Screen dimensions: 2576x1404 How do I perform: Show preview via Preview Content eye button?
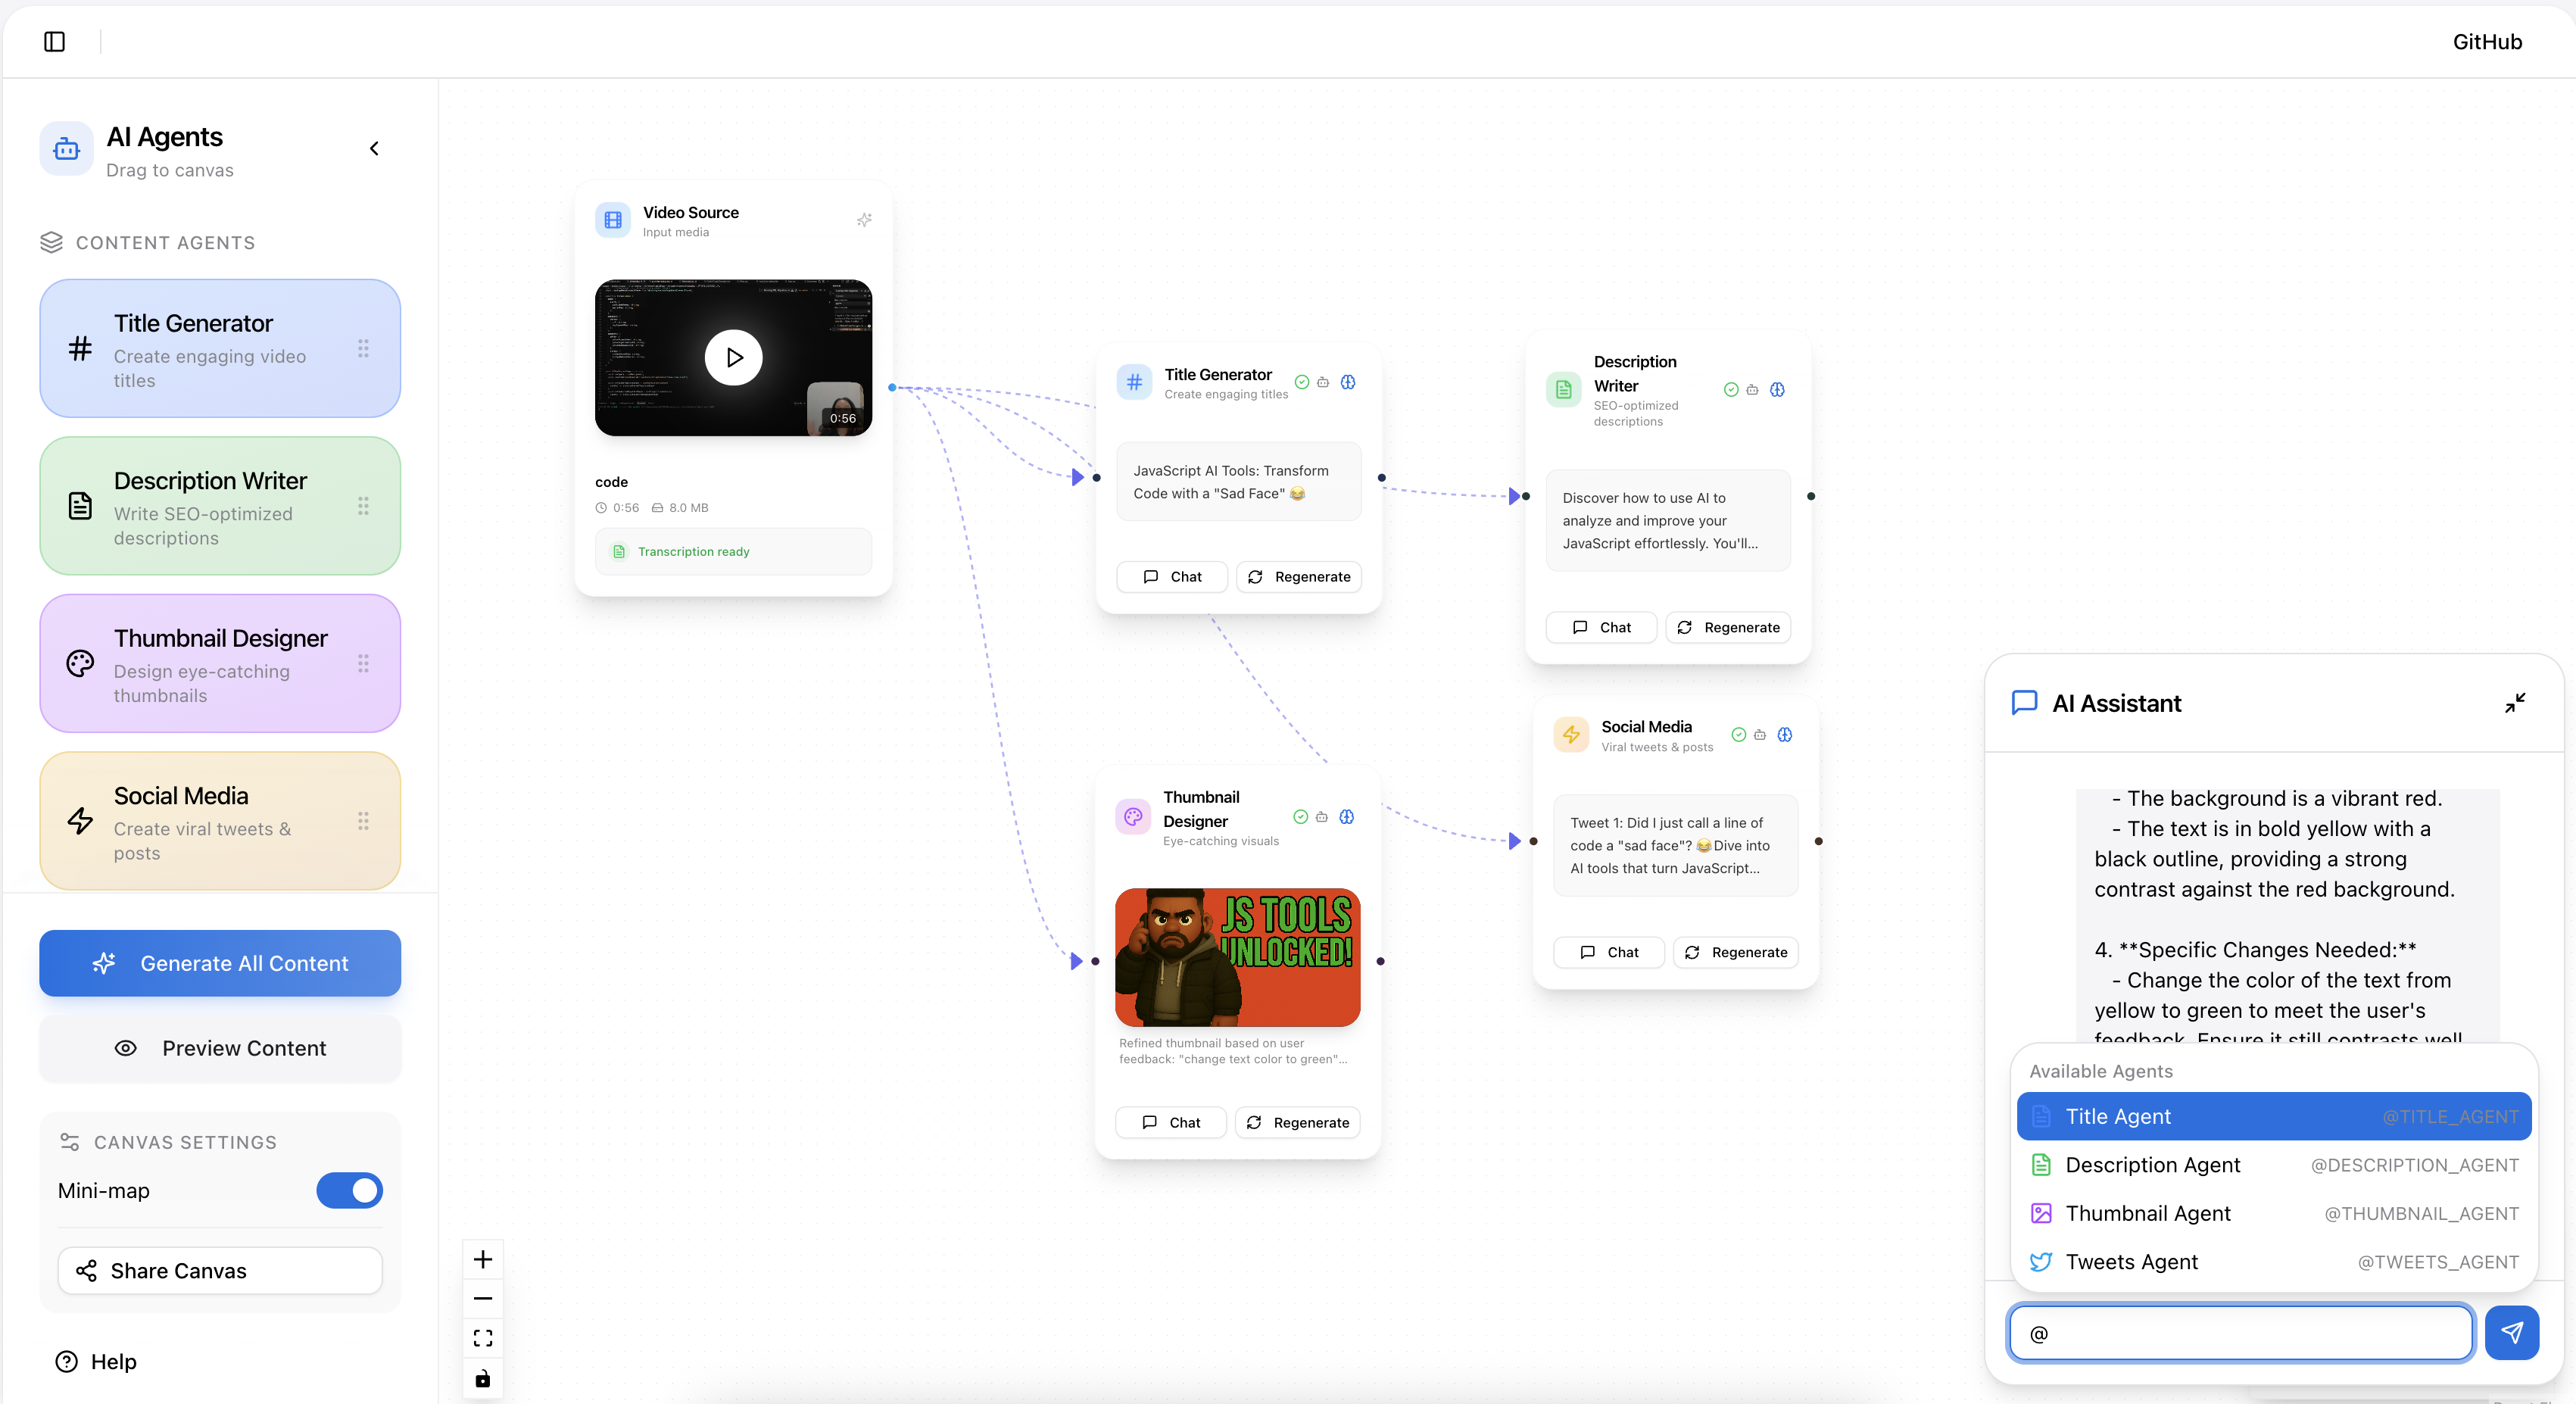click(220, 1048)
